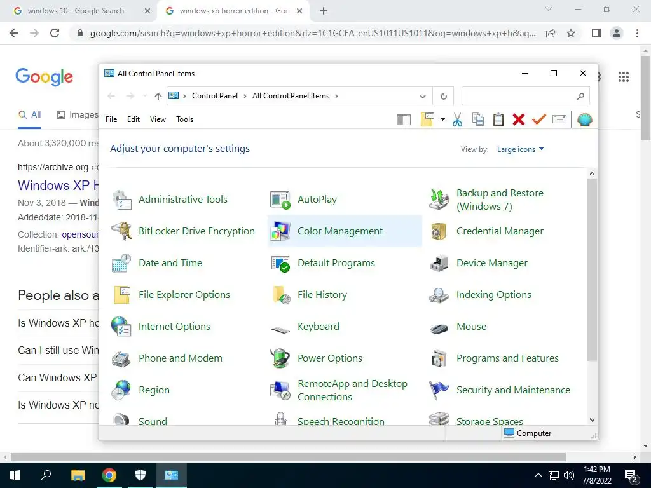Open Google apps grid in Chrome
Viewport: 651px width, 488px height.
624,77
